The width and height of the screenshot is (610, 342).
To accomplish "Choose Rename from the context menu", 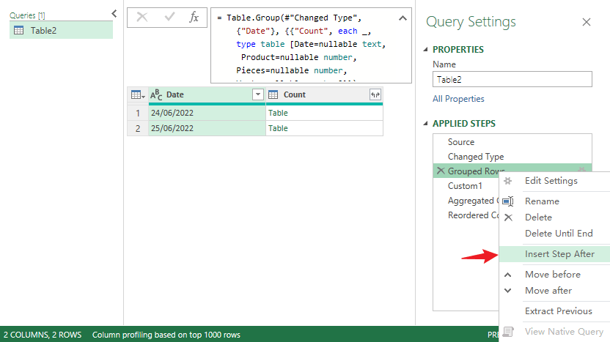I will (x=542, y=201).
